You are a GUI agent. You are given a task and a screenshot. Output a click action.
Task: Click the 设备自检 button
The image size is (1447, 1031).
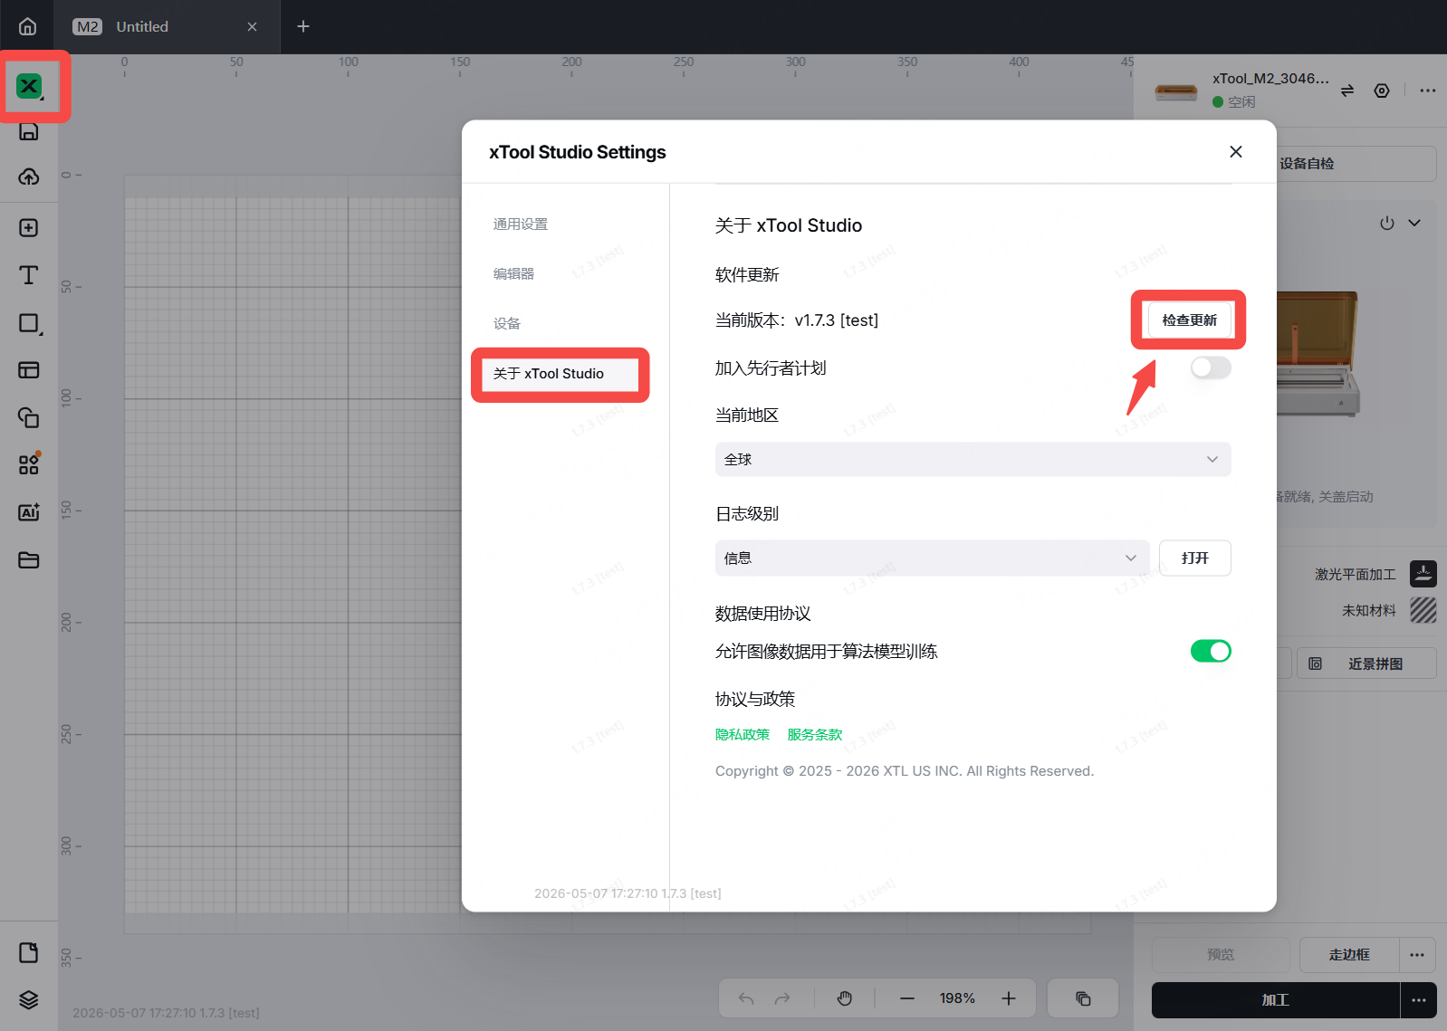pyautogui.click(x=1307, y=164)
